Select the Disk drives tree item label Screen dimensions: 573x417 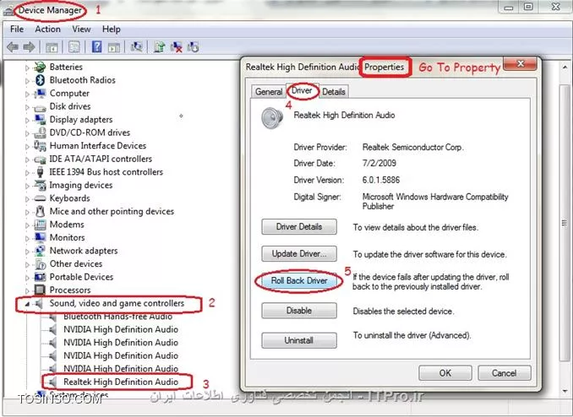(x=70, y=106)
